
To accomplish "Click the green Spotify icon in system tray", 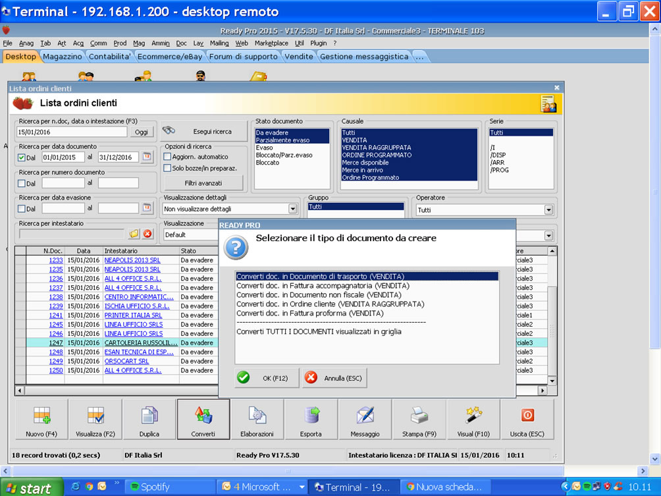I will tap(587, 487).
